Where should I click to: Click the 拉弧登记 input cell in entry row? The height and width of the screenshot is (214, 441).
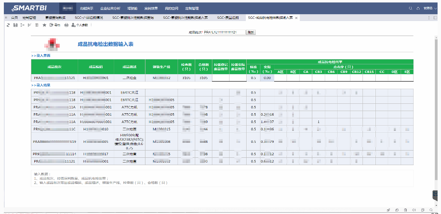220,78
